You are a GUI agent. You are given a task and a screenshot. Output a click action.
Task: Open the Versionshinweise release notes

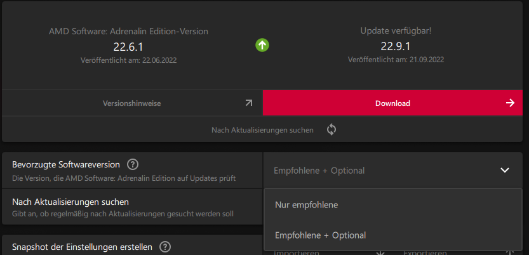[132, 103]
